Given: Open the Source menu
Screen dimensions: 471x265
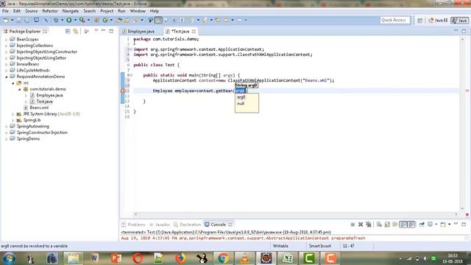Looking at the screenshot, I should 31,11.
